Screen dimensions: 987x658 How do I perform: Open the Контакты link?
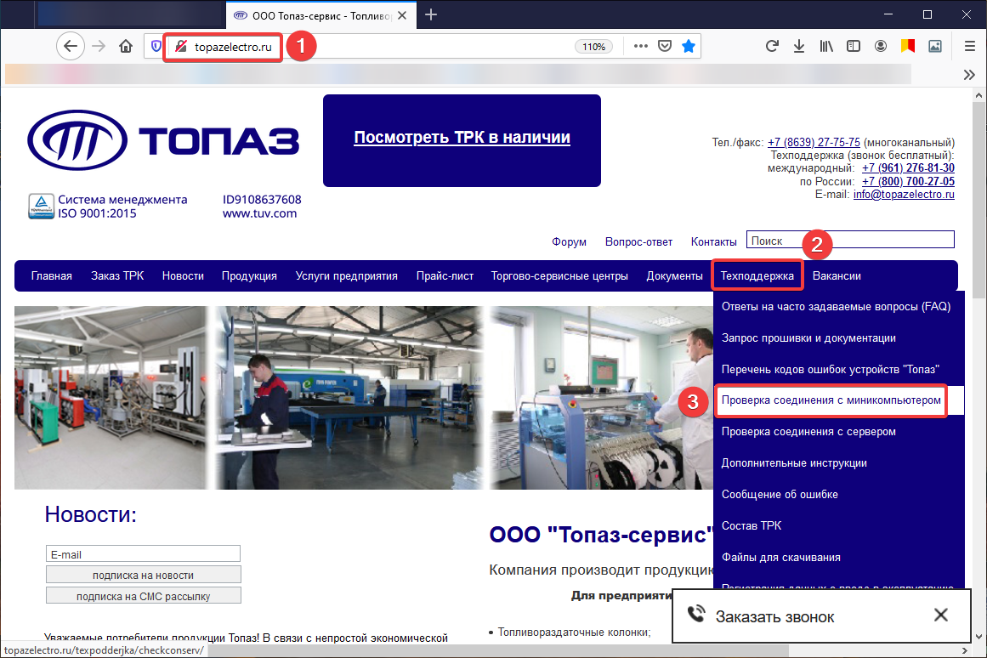pos(714,241)
